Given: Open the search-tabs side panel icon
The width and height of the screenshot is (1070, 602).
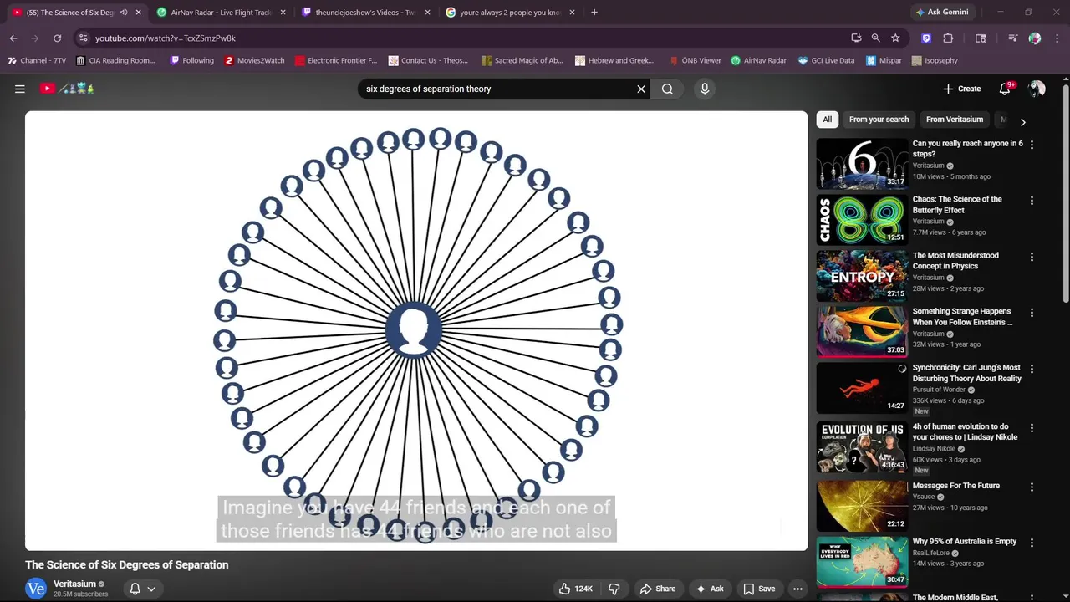Looking at the screenshot, I should 981,38.
